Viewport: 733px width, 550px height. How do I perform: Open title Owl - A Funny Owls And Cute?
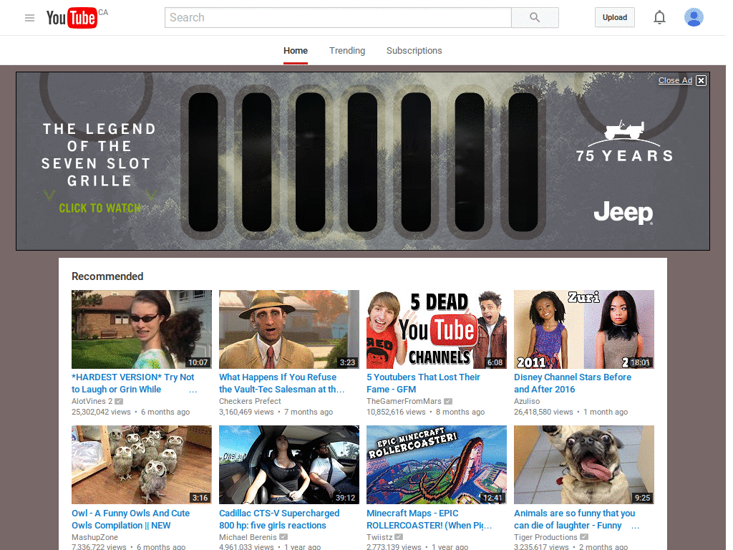pos(130,519)
